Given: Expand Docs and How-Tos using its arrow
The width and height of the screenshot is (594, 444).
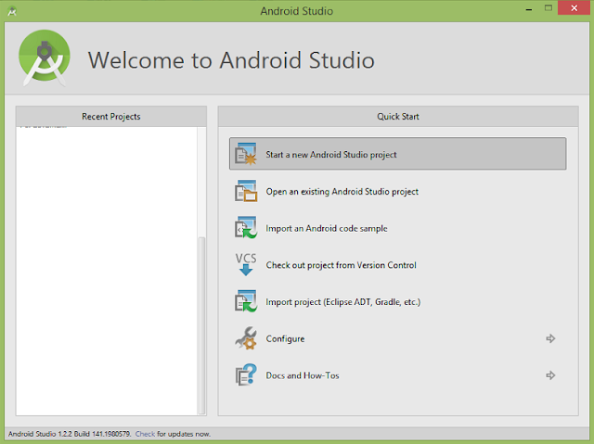Looking at the screenshot, I should (x=550, y=375).
